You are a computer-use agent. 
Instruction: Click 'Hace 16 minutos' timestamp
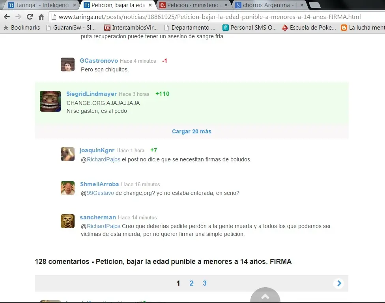tap(140, 184)
